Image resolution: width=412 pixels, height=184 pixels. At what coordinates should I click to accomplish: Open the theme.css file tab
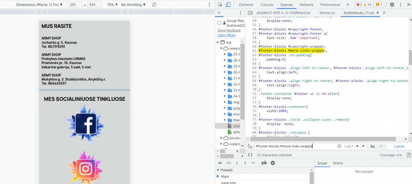(327, 13)
